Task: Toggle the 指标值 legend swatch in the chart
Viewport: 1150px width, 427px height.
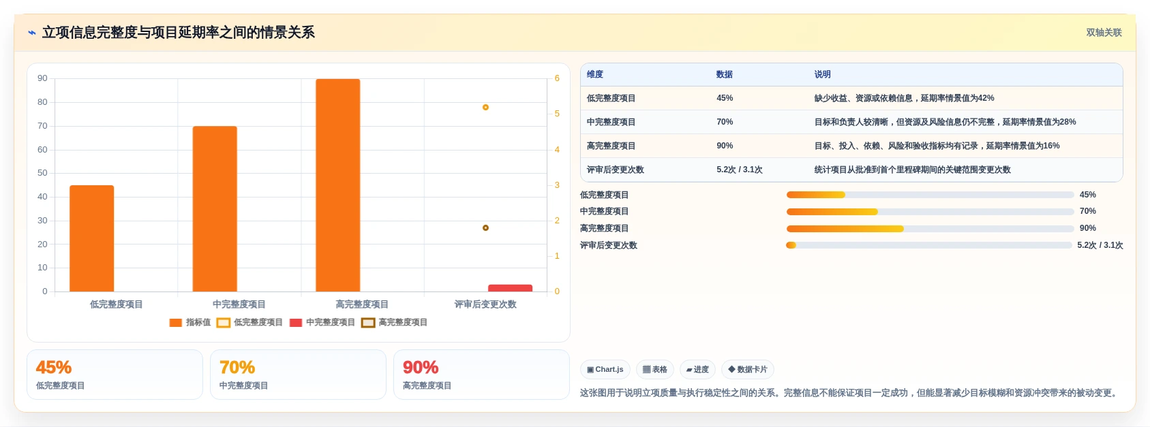Action: (176, 323)
